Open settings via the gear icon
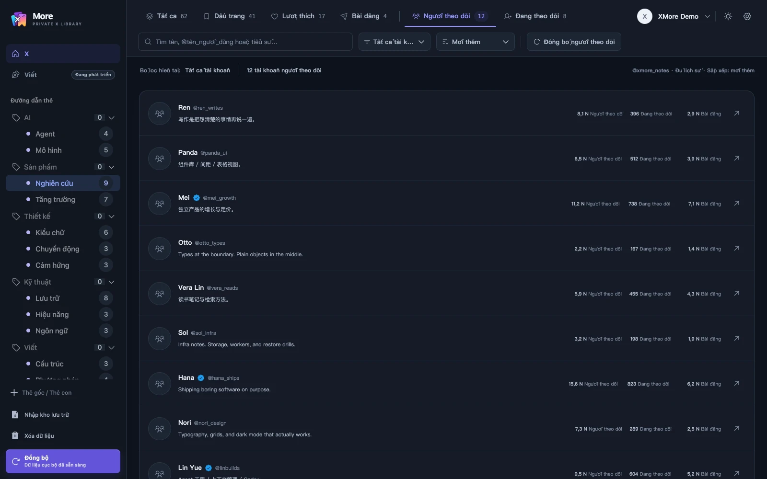767x479 pixels. click(747, 16)
